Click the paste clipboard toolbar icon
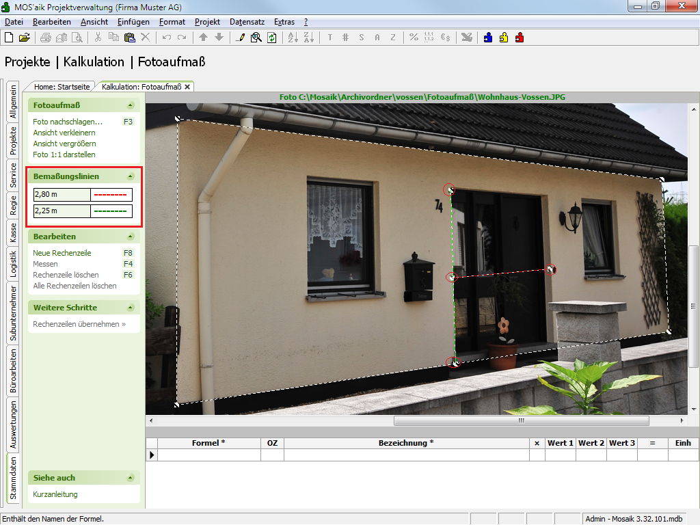The image size is (700, 525). click(128, 38)
